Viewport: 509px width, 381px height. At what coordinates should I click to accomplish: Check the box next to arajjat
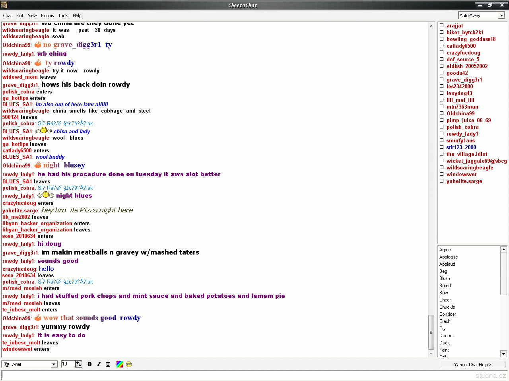click(441, 25)
